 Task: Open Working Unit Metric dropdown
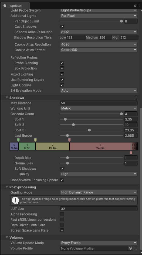[99, 108]
